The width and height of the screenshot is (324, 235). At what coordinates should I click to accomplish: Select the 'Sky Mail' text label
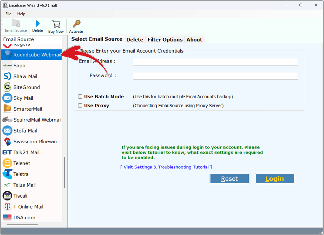coord(23,98)
